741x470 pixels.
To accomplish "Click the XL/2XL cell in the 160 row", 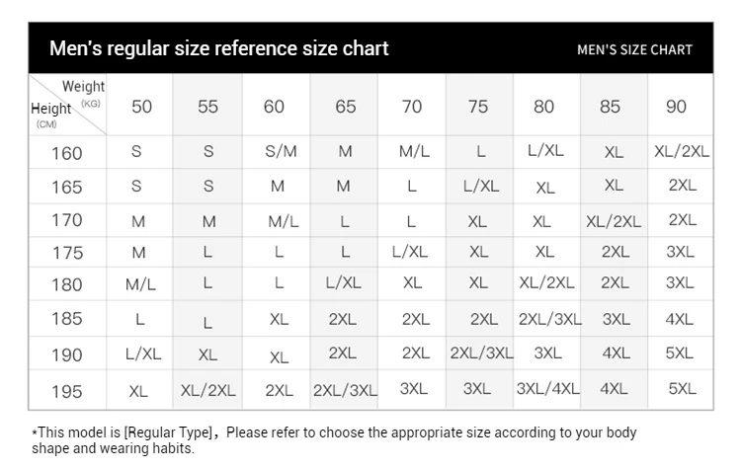I will click(x=682, y=151).
